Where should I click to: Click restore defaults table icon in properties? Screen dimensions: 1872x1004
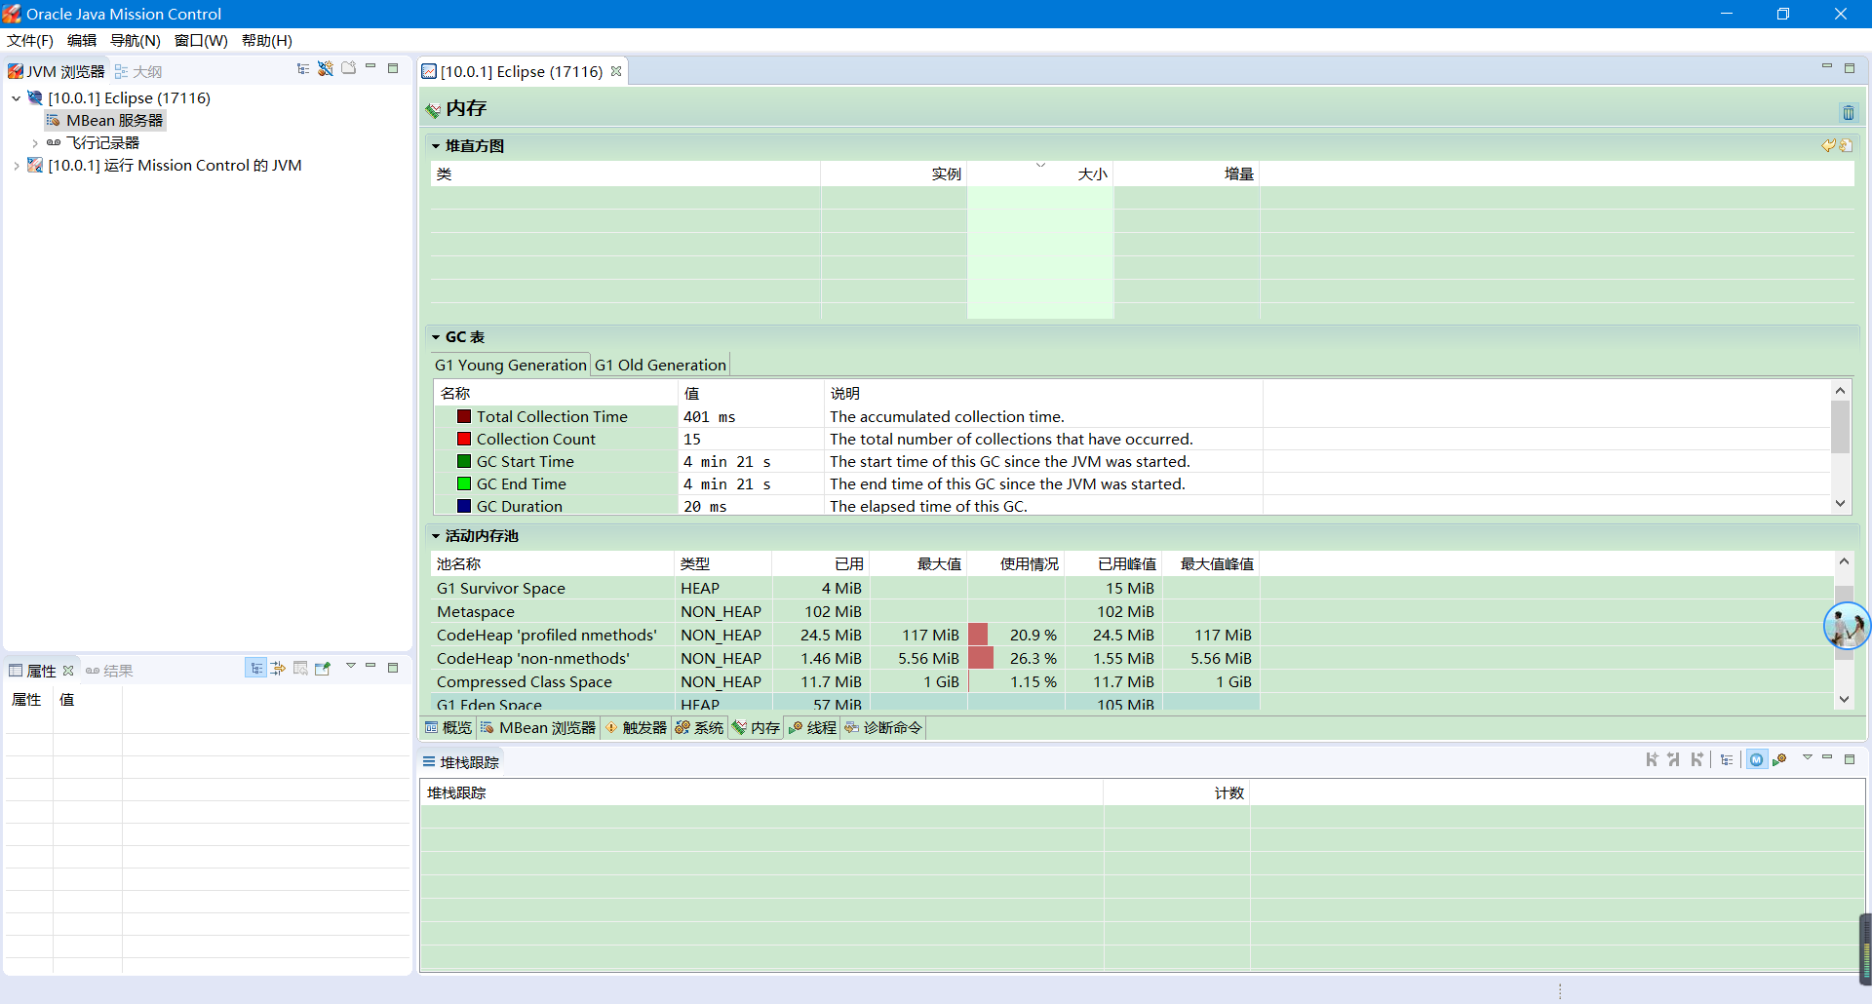[x=300, y=668]
